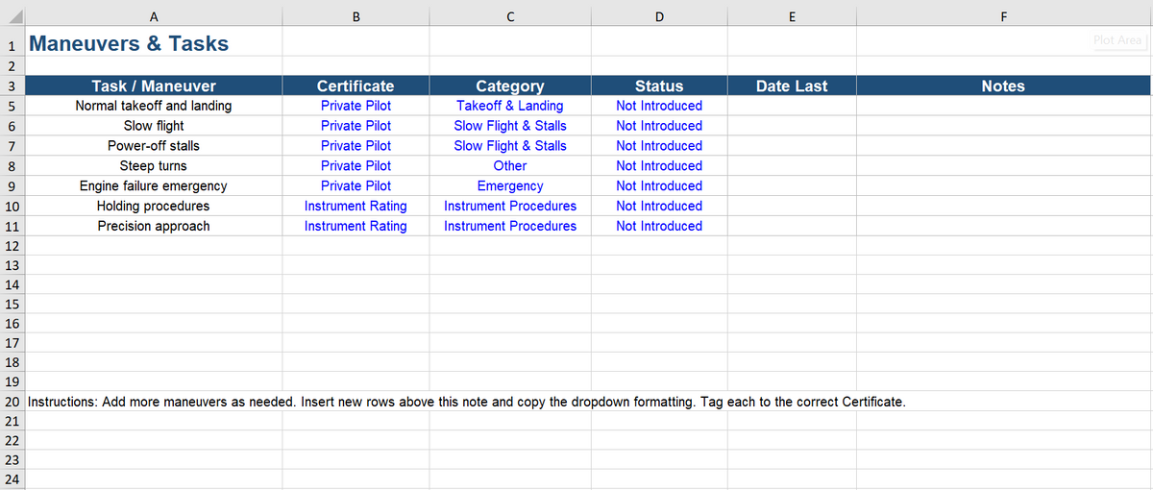The width and height of the screenshot is (1153, 490).
Task: Click the Task / Maneuver header cell
Action: 154,86
